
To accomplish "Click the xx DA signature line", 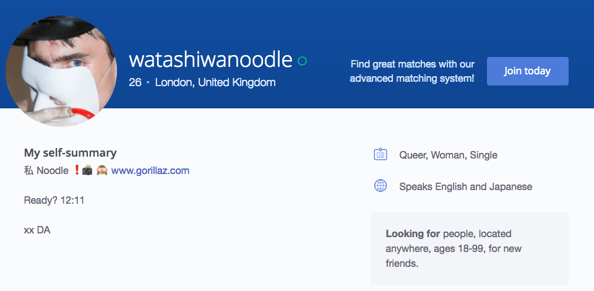I will pos(37,230).
